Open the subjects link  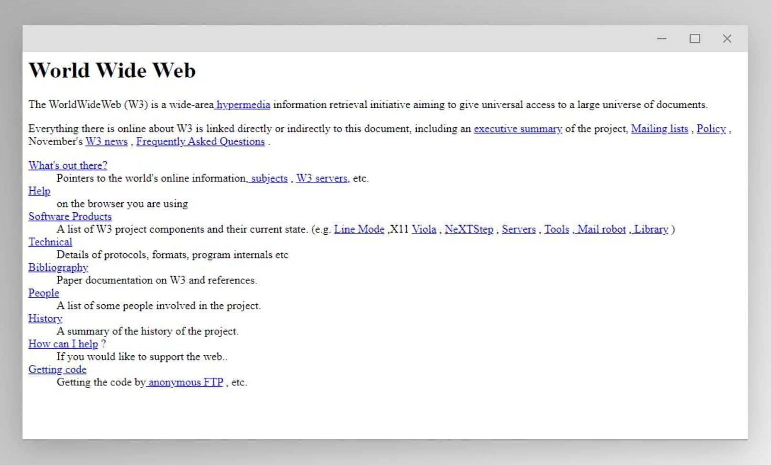tap(269, 178)
